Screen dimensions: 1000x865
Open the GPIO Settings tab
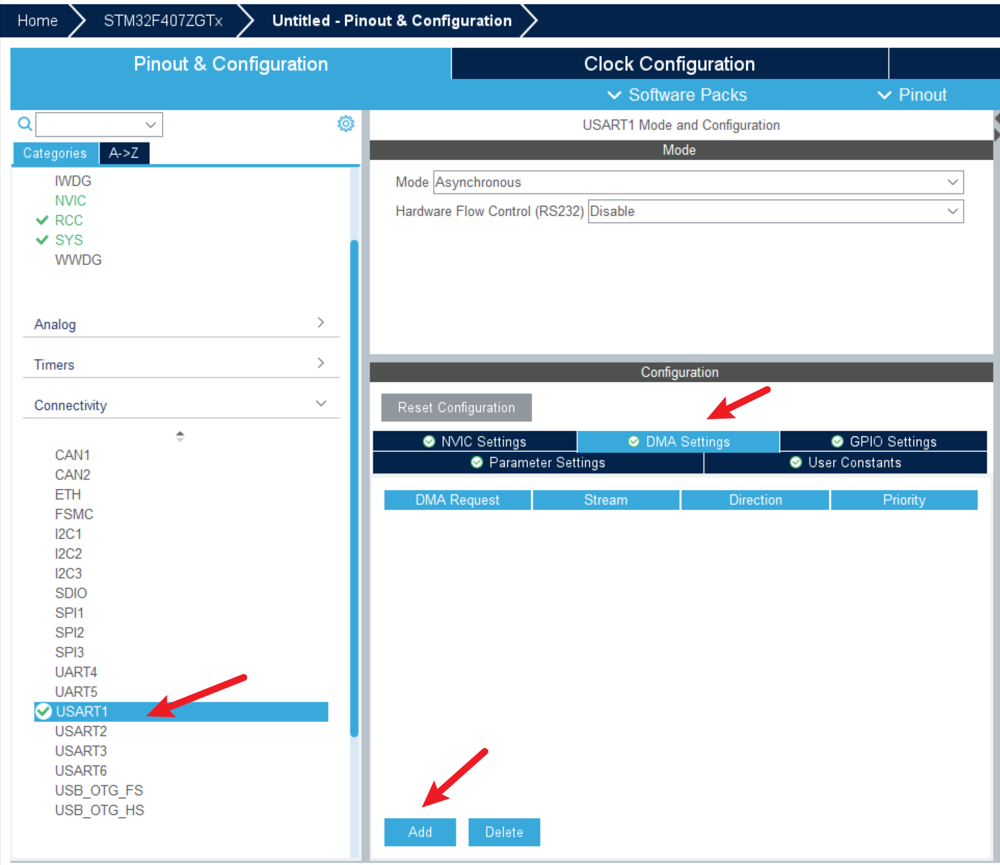884,441
